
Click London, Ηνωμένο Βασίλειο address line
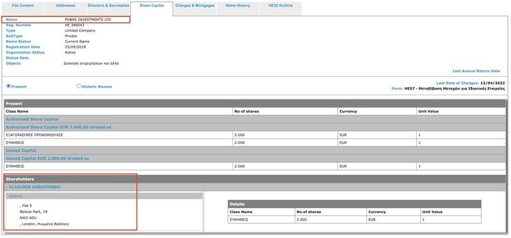(44, 224)
